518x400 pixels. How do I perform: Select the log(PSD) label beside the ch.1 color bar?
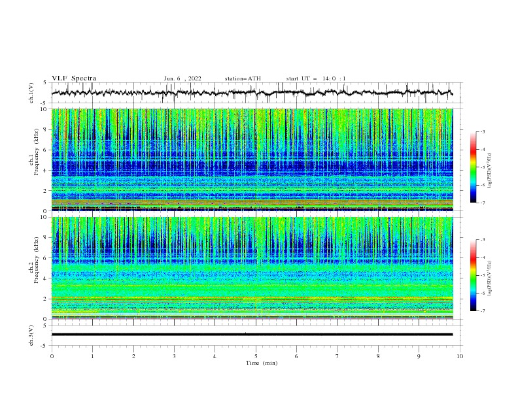tap(490, 171)
